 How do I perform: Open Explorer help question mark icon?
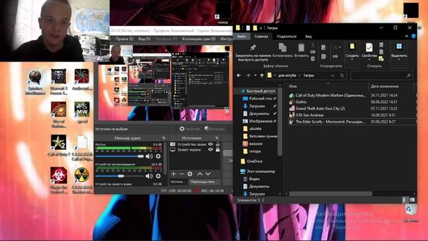pyautogui.click(x=413, y=36)
